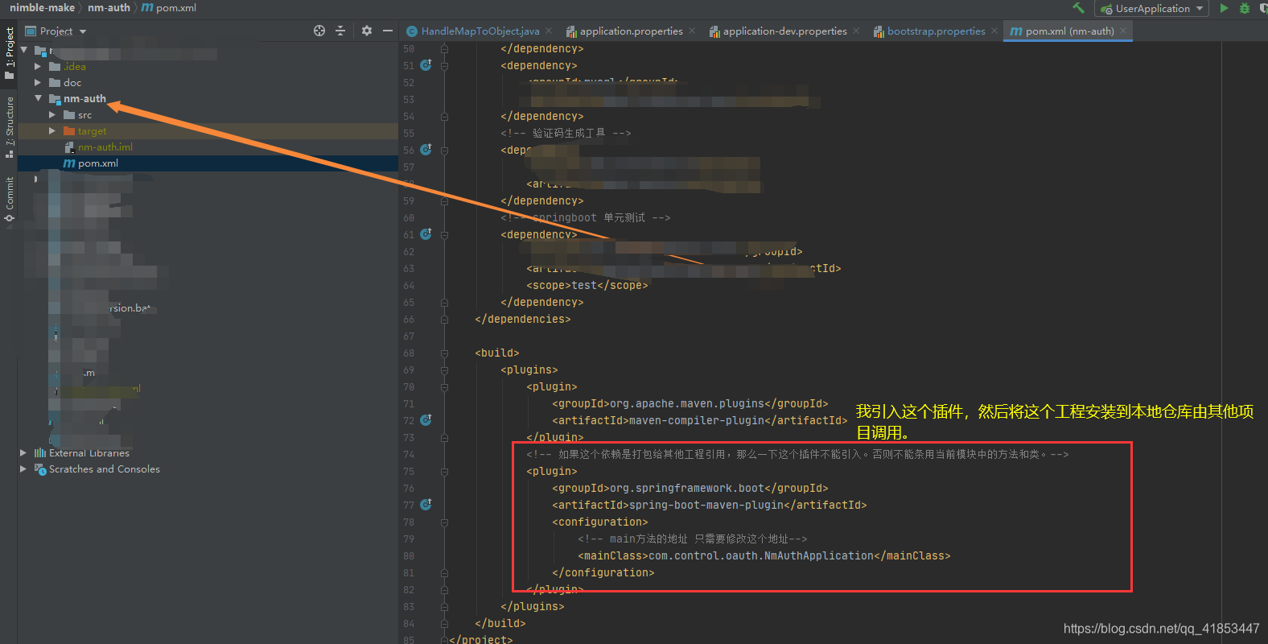This screenshot has height=644, width=1268.
Task: Click gutter dependency icon on line 51
Action: click(x=426, y=65)
